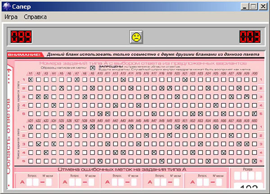Open the Справка menu

pos(35,17)
